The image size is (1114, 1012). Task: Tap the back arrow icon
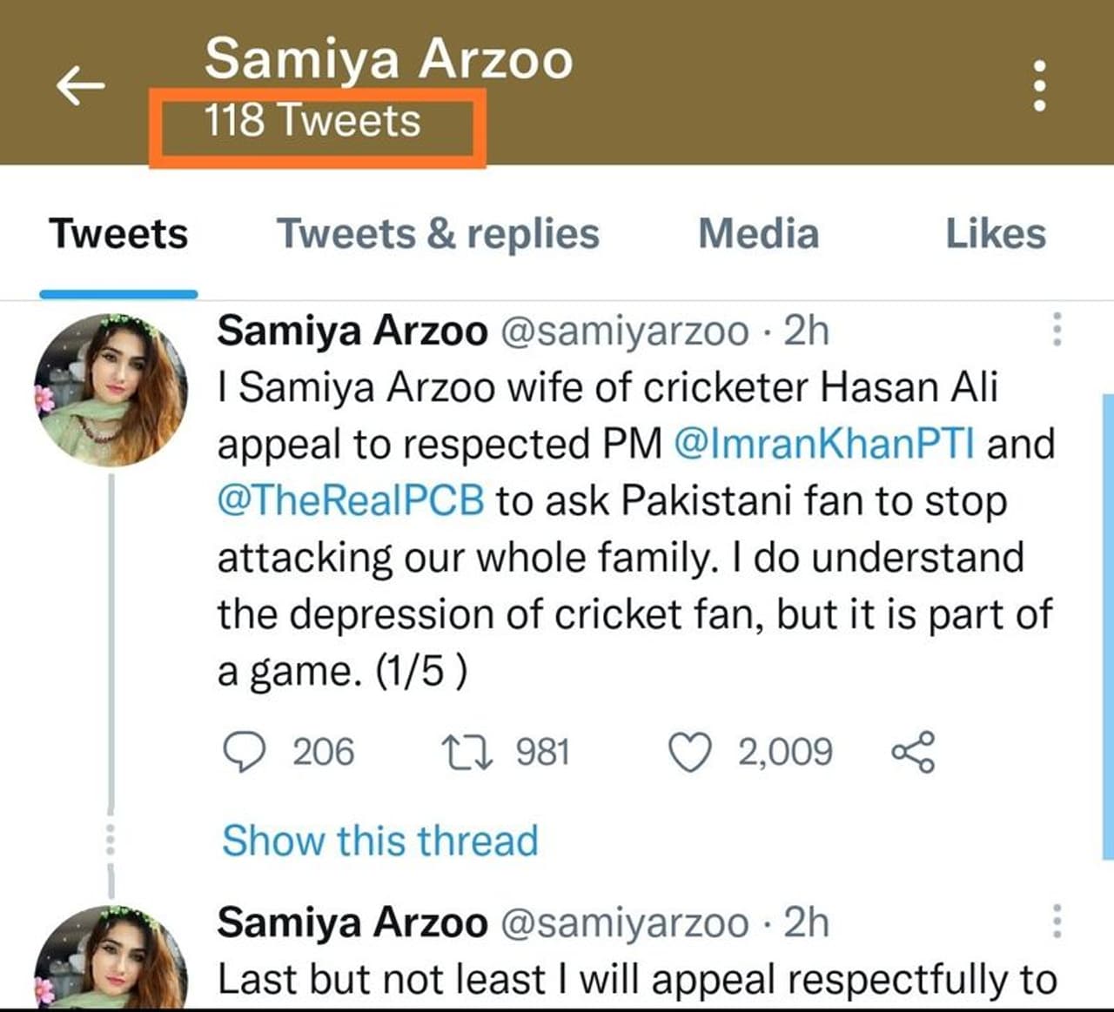coord(80,85)
